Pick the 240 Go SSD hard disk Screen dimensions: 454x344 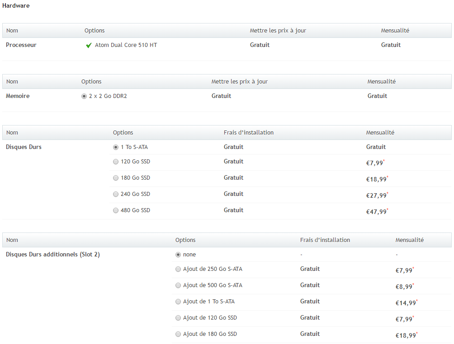pyautogui.click(x=116, y=194)
